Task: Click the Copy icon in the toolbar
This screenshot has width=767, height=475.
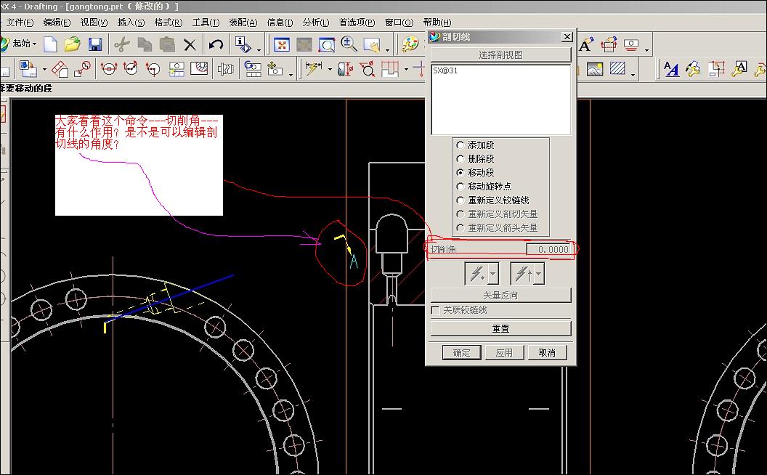Action: [145, 44]
